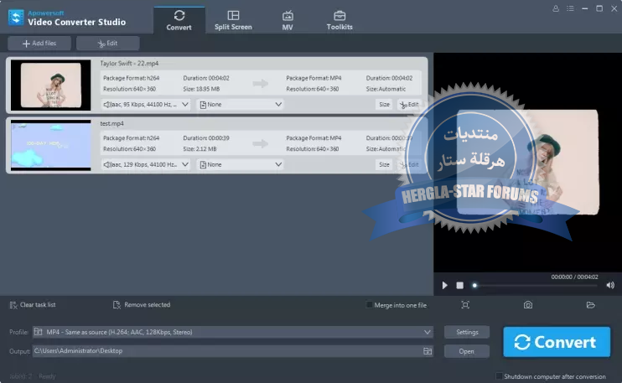Image resolution: width=622 pixels, height=383 pixels.
Task: Browse the output folder icon in the path field
Action: (428, 351)
